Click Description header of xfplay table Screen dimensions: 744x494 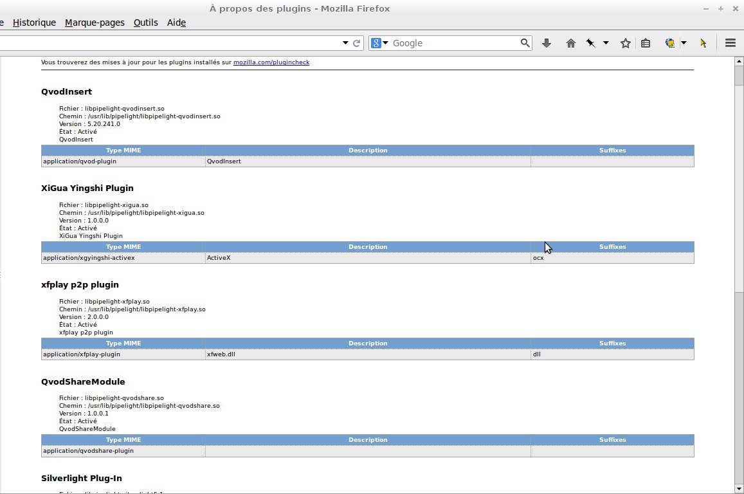(x=368, y=343)
